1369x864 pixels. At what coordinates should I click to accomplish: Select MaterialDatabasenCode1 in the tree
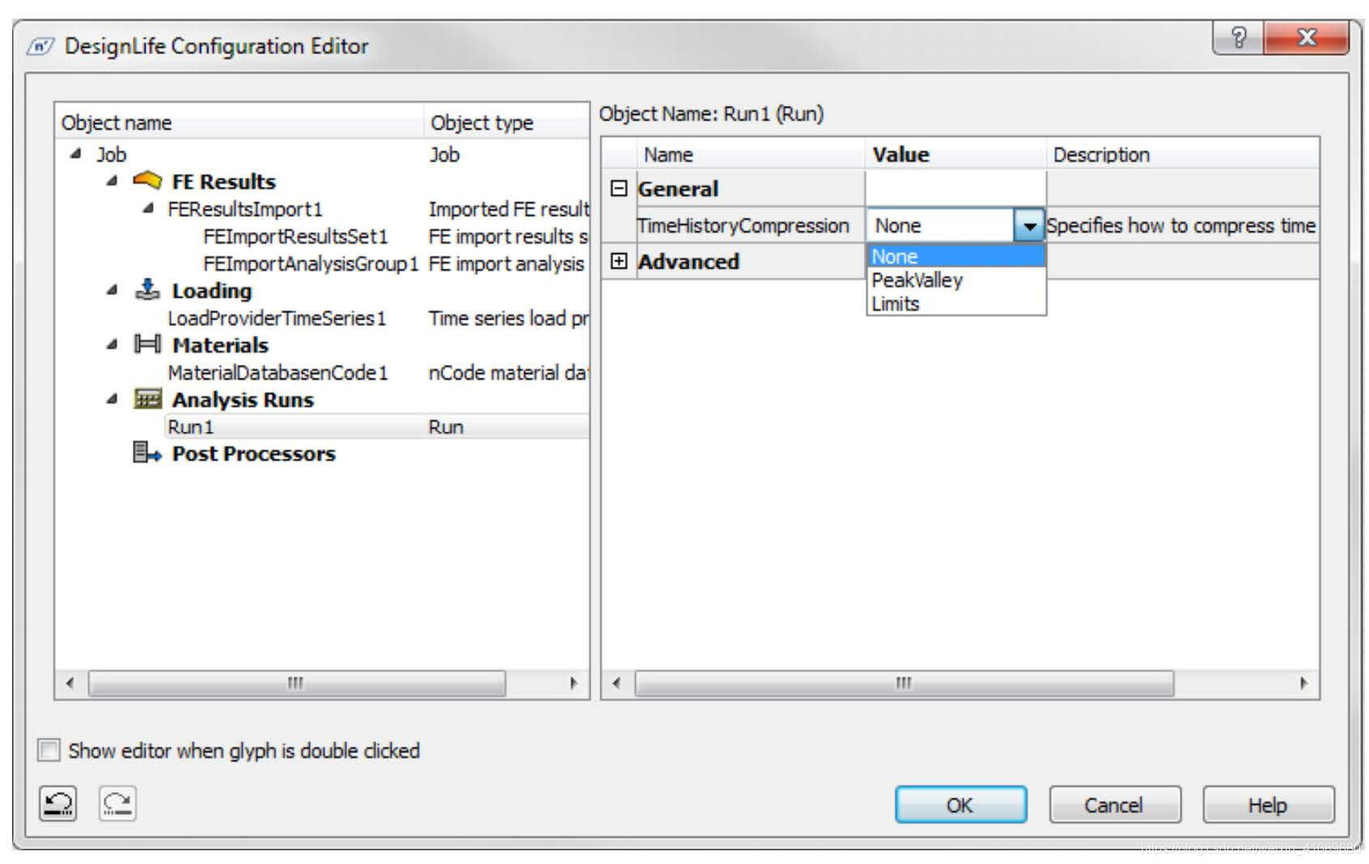(x=278, y=372)
